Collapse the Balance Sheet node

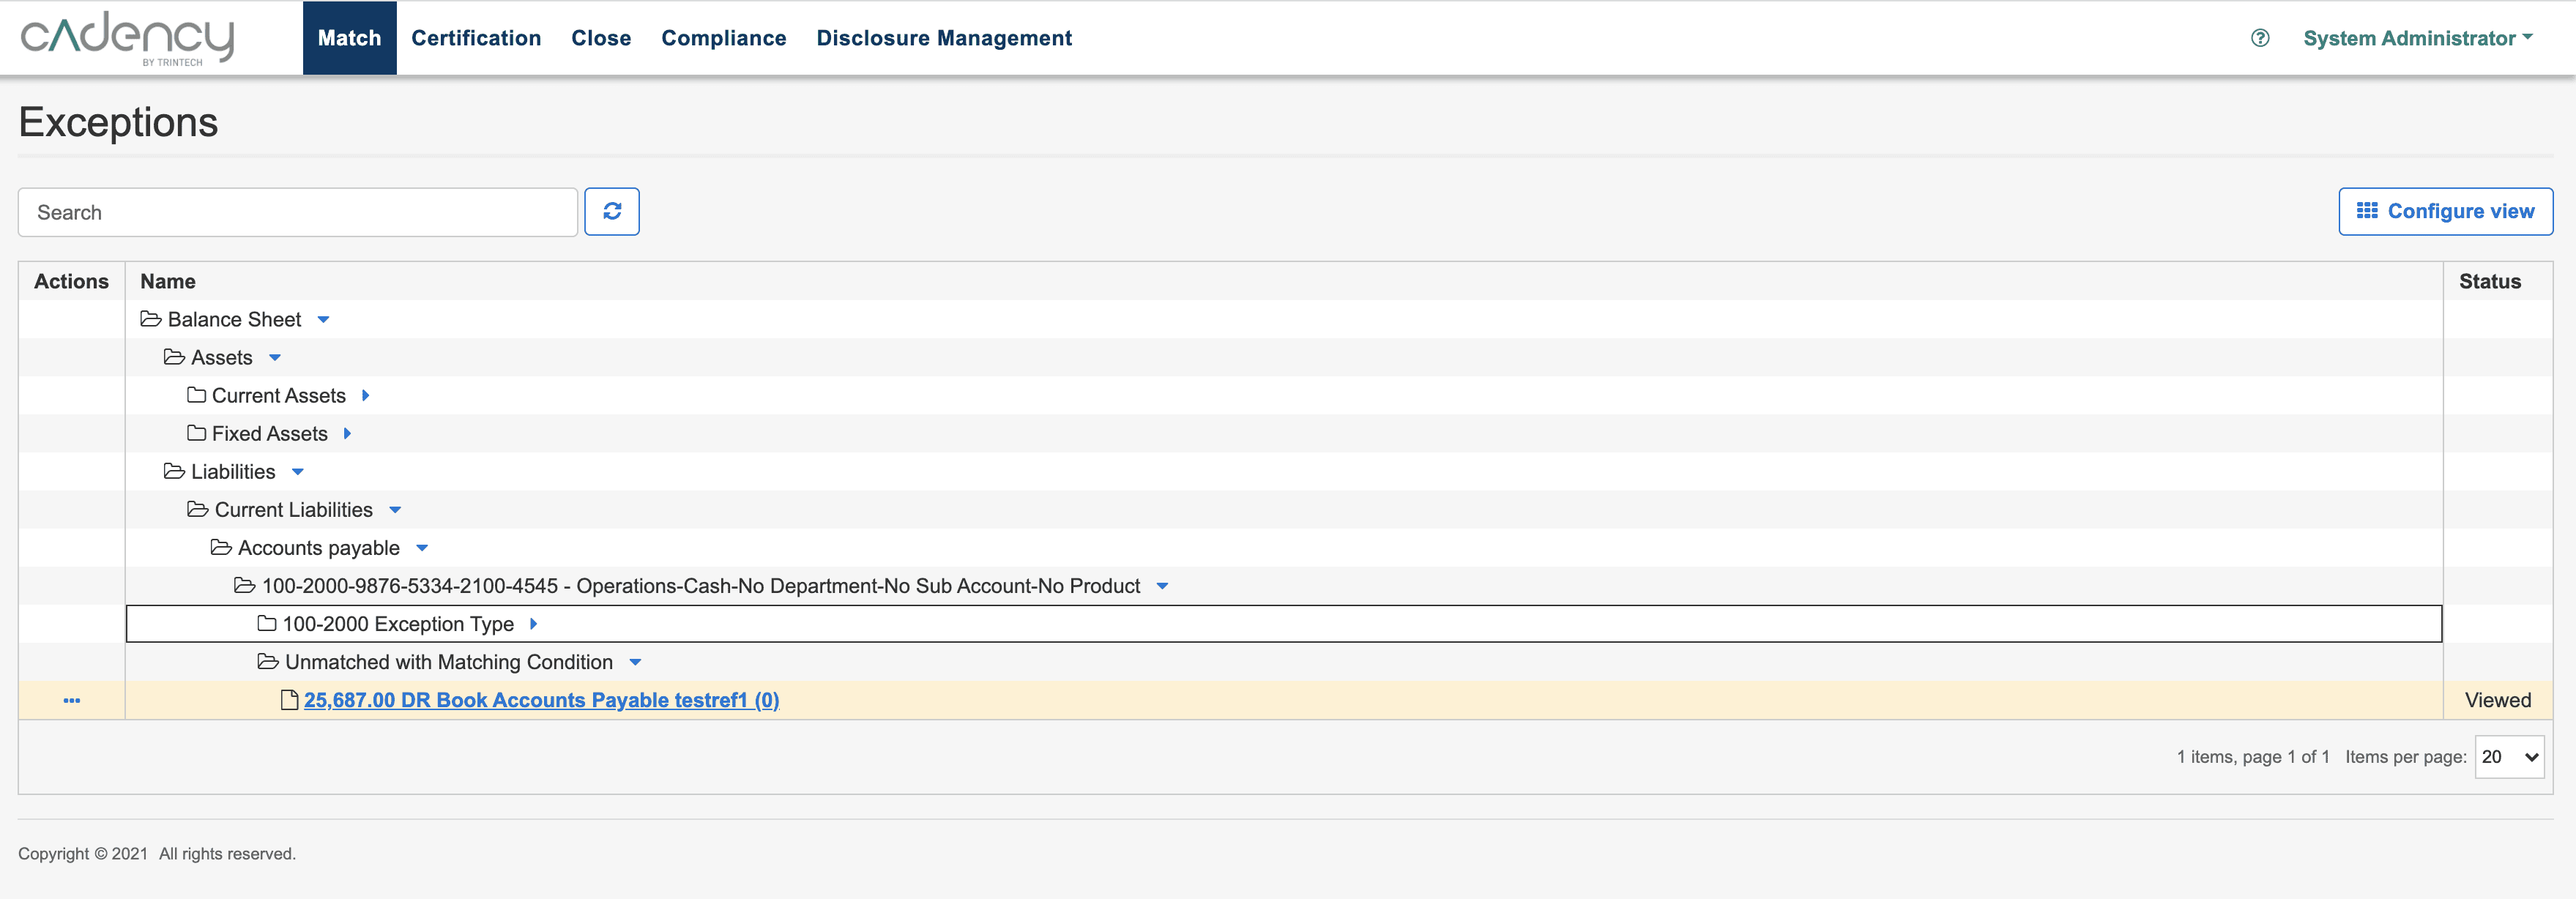point(323,320)
